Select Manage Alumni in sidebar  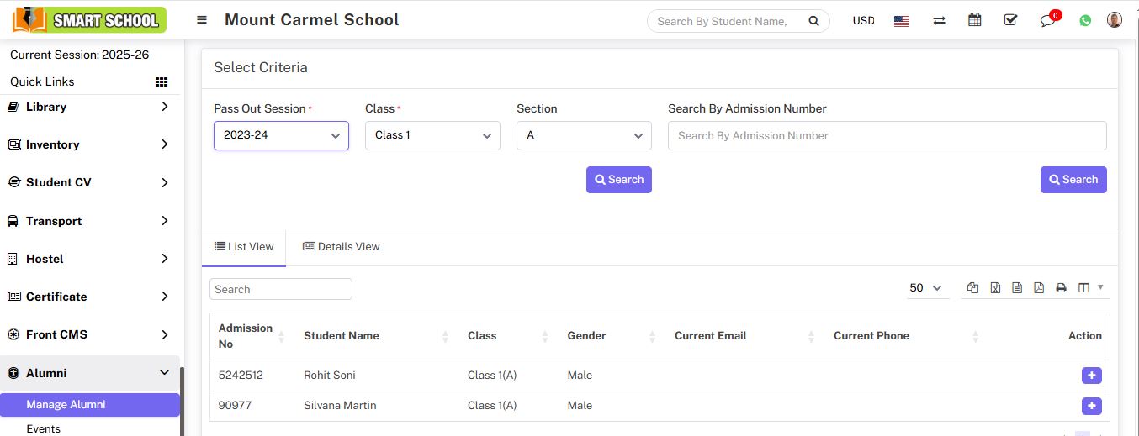pos(89,405)
